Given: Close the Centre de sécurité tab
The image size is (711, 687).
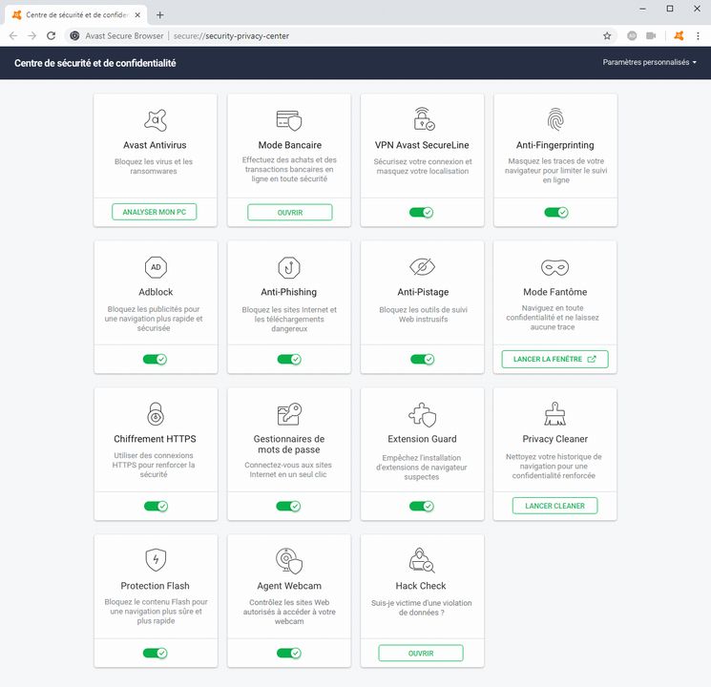Looking at the screenshot, I should (x=137, y=15).
